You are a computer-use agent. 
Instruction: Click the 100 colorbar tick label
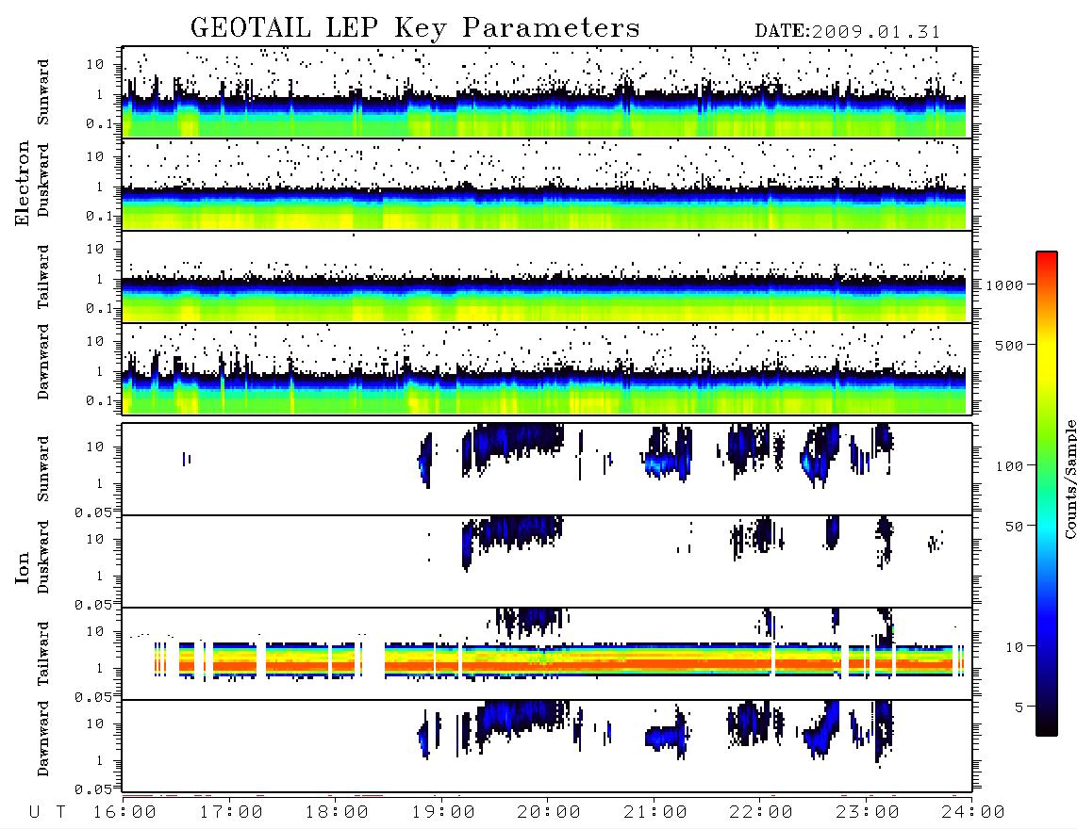click(1010, 466)
